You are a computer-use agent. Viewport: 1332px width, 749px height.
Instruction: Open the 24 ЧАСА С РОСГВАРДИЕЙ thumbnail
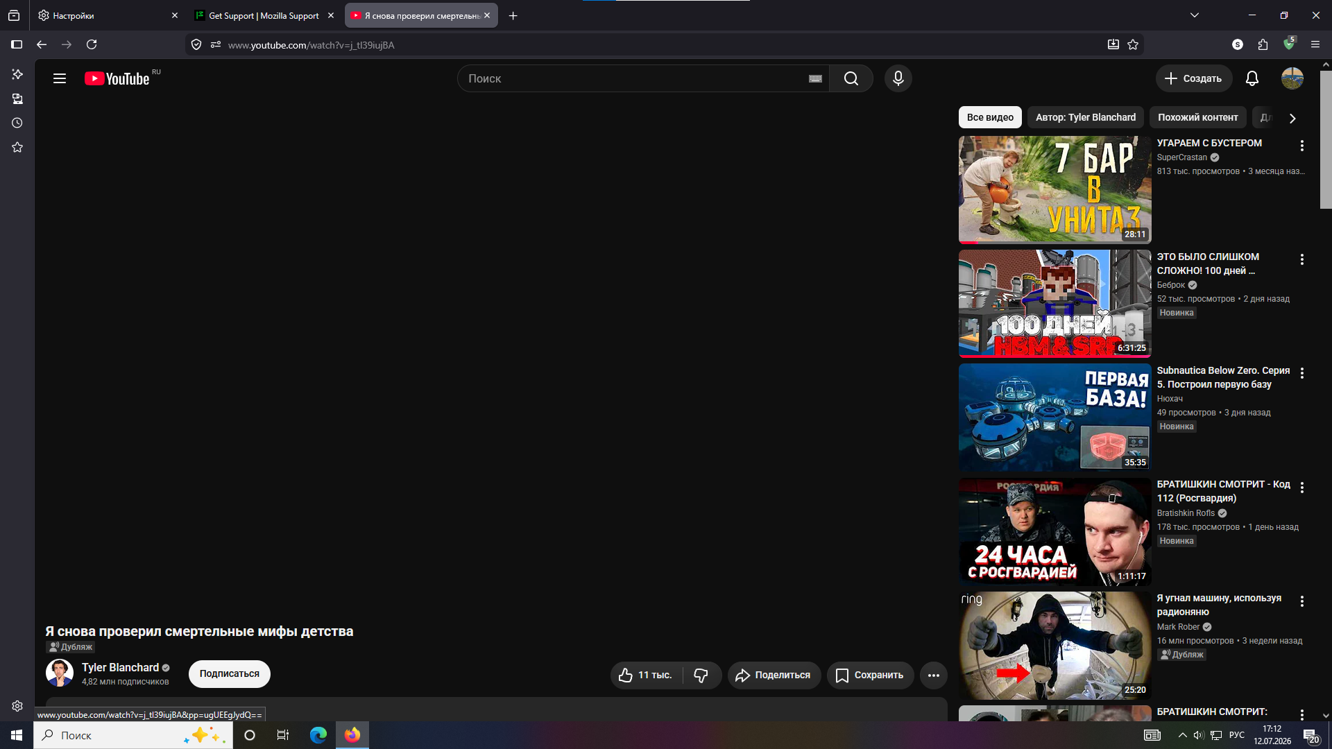(x=1054, y=532)
